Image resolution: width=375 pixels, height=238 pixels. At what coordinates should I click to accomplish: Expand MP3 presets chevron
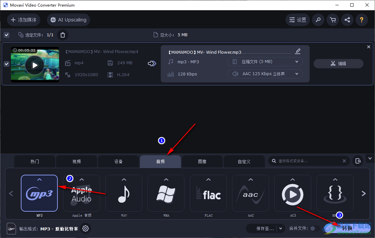point(40,180)
